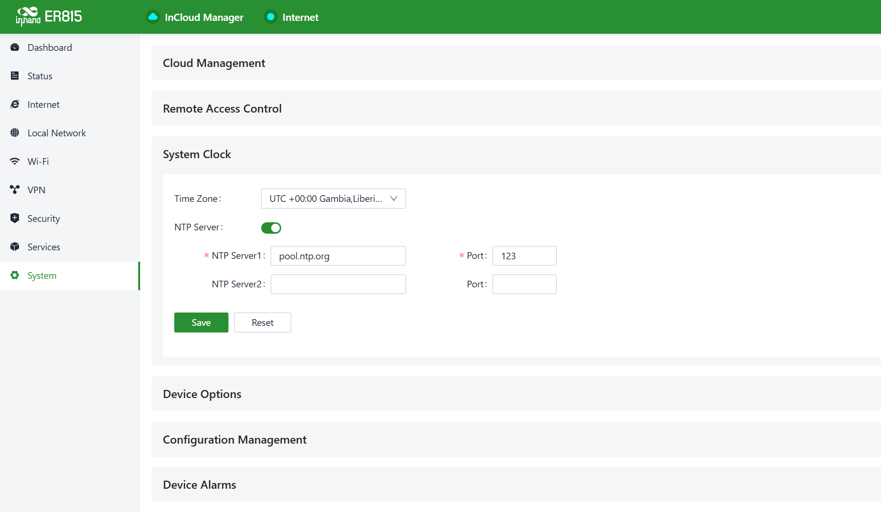The image size is (881, 512).
Task: Expand the Configuration Management section
Action: click(x=235, y=440)
